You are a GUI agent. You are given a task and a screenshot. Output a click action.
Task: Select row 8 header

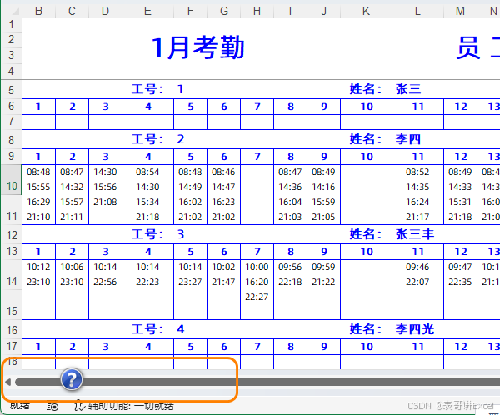11,140
